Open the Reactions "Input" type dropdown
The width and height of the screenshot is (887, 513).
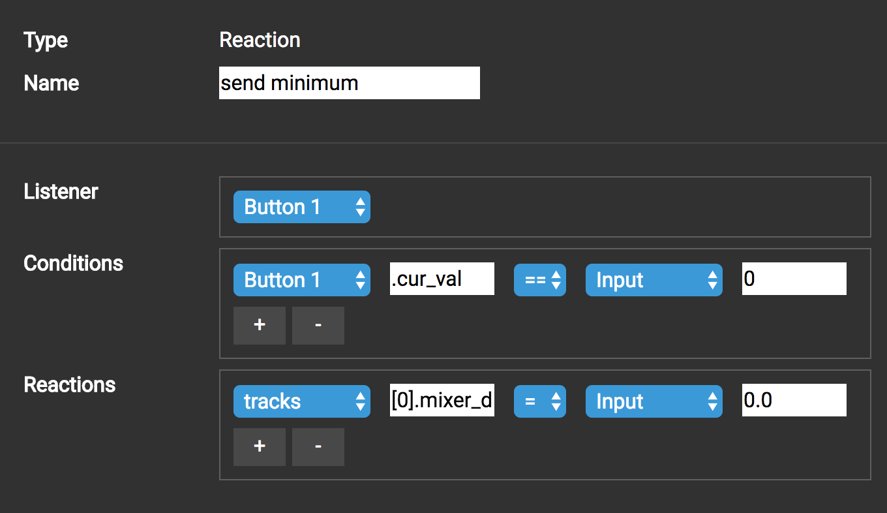pos(654,401)
